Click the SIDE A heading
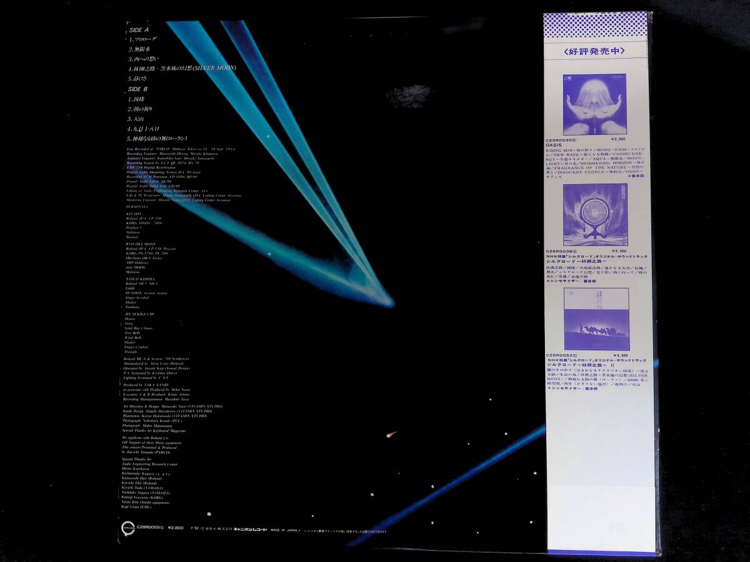Screen dimensions: 750x562 139,30
